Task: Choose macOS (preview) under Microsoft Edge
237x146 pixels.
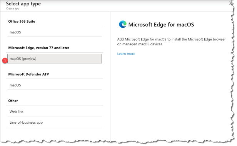Action: pos(55,58)
